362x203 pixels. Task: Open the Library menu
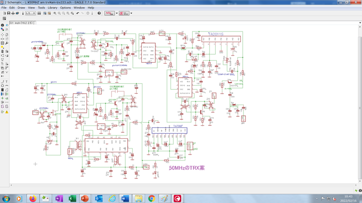click(x=52, y=8)
